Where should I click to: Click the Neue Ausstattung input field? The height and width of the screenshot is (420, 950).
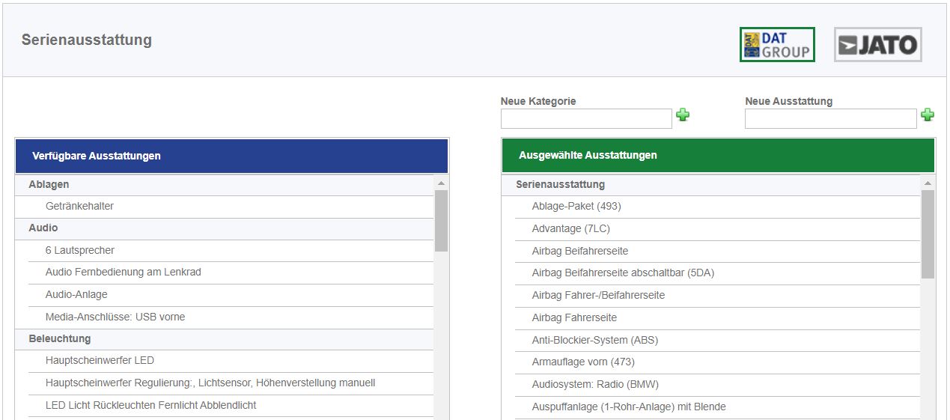(x=831, y=119)
